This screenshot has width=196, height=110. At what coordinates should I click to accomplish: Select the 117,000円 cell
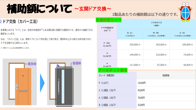click(130, 65)
